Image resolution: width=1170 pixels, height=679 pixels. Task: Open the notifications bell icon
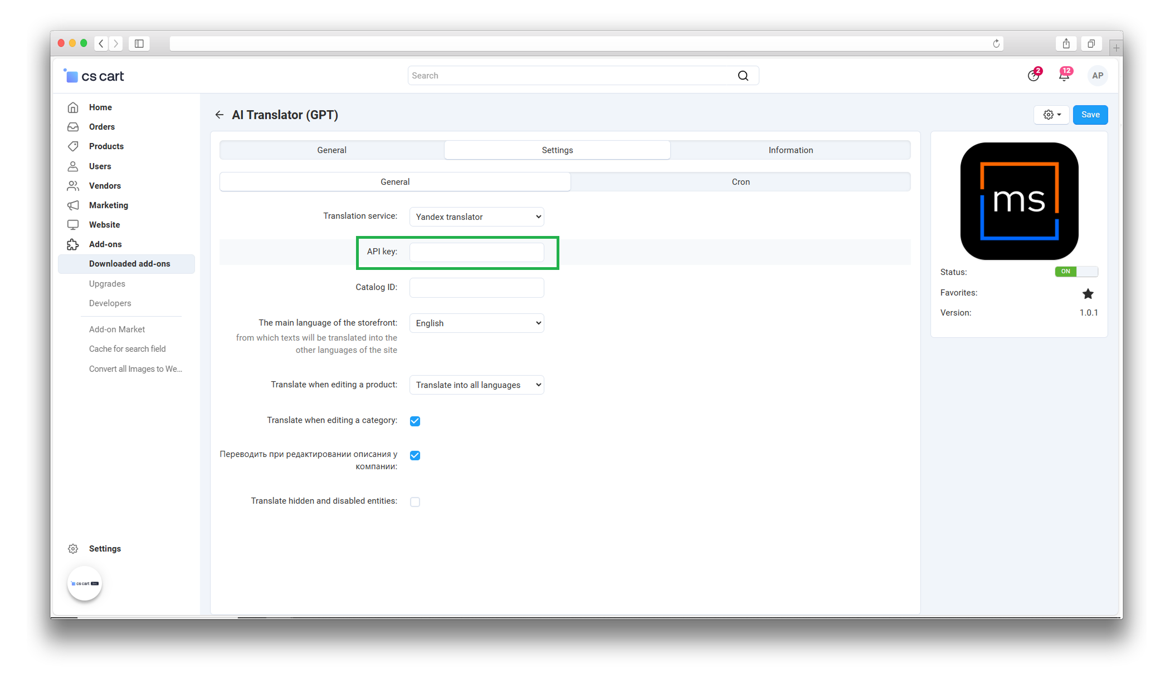[1064, 76]
